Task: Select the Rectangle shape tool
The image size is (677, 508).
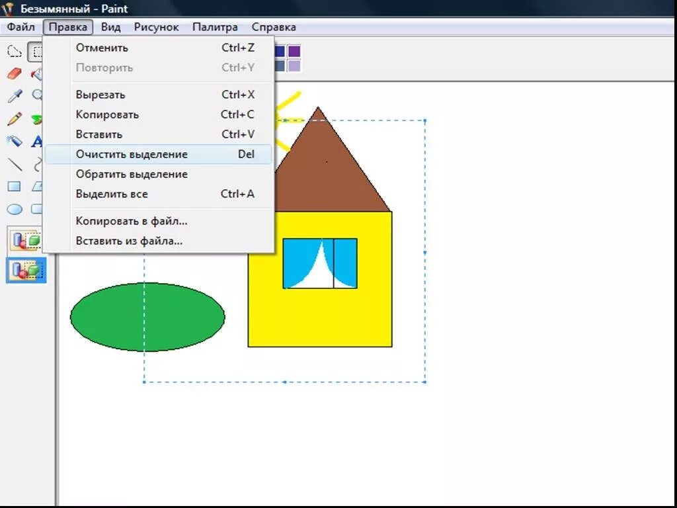Action: [x=15, y=186]
